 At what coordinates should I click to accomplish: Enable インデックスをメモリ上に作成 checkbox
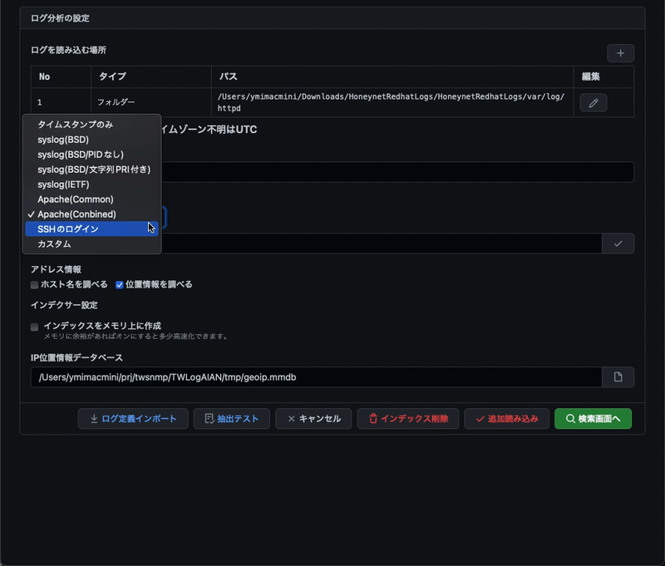point(35,327)
